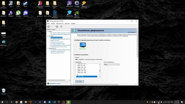Open the YouTube desktop folder

[x=47, y=4]
